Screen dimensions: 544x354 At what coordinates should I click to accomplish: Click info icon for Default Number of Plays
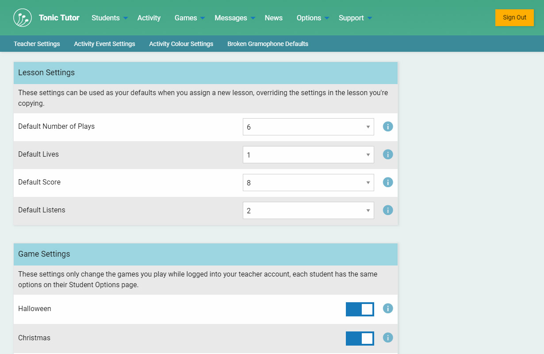[x=388, y=127]
